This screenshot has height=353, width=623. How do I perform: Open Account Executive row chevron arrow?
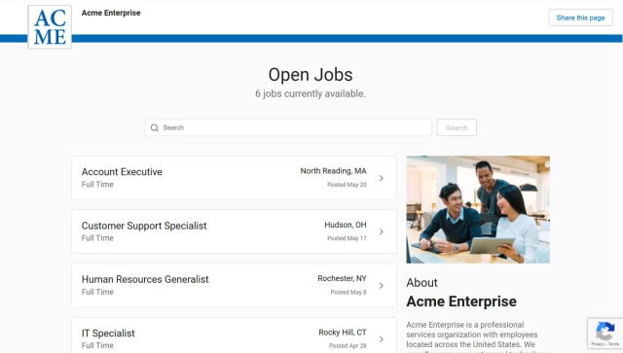(381, 178)
